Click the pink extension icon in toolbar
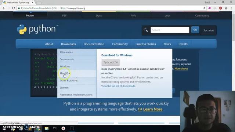This screenshot has width=235, height=132. (x=210, y=8)
